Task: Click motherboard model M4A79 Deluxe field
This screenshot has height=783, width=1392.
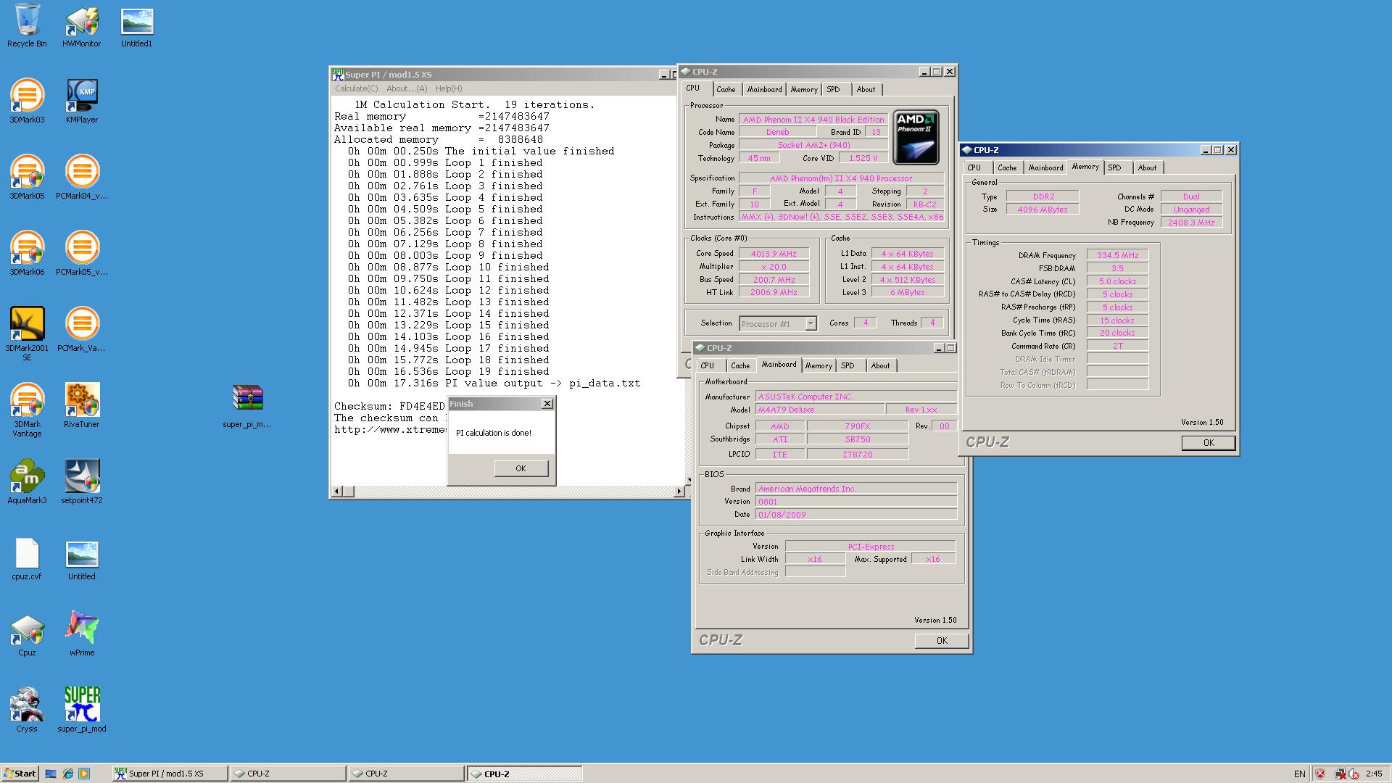Action: pyautogui.click(x=819, y=410)
